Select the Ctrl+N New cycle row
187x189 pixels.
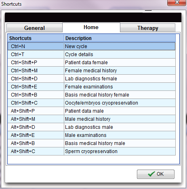coord(92,46)
